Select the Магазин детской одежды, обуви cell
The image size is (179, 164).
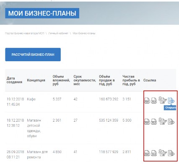34,128
